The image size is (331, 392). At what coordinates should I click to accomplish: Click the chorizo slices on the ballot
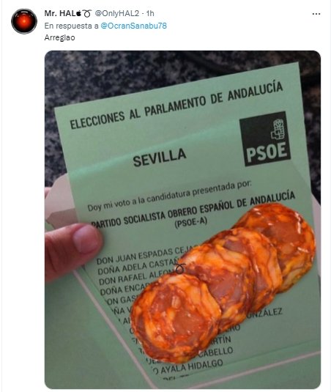pos(223,281)
